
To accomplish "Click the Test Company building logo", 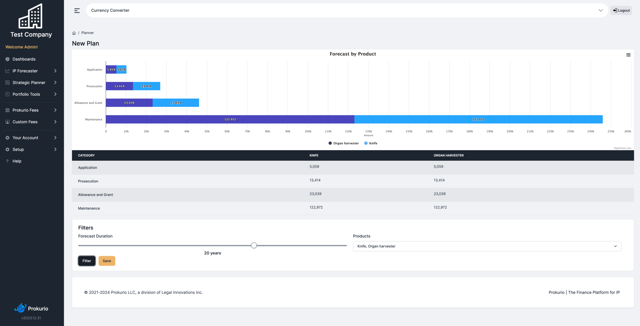I will [x=30, y=16].
